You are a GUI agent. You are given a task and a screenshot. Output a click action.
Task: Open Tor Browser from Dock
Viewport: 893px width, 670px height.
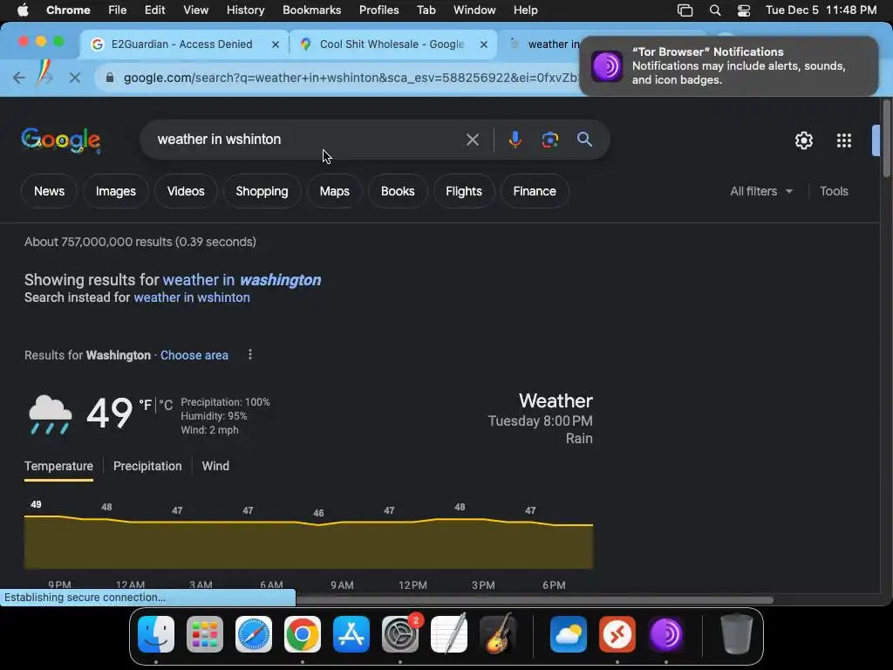click(x=666, y=633)
